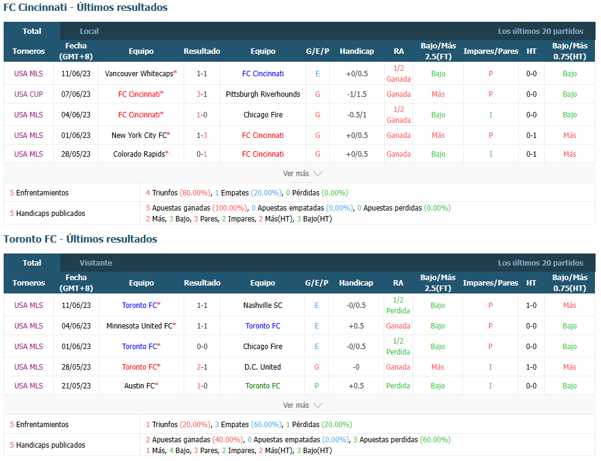Viewport: 601px width, 461px height.
Task: Open the Vancouver Whitecaps team link
Action: click(139, 74)
